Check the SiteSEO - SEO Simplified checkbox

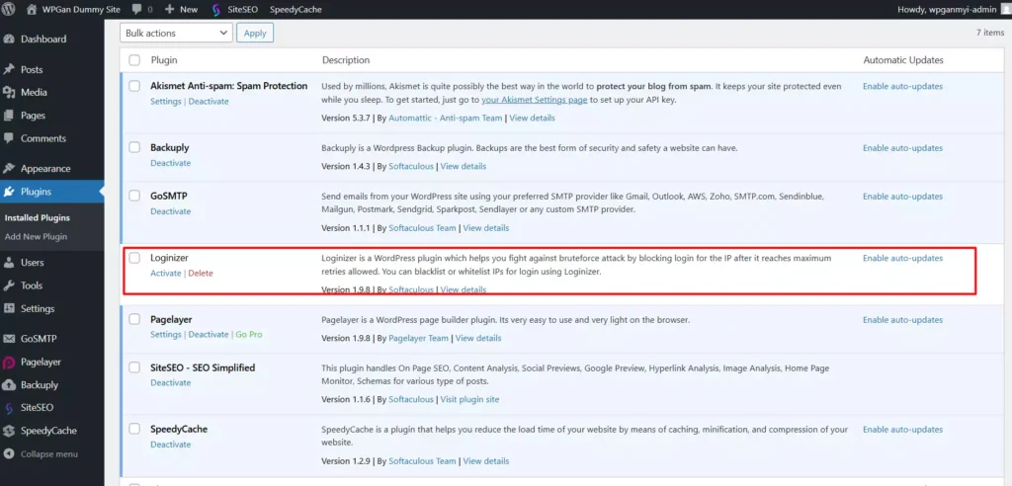tap(134, 367)
